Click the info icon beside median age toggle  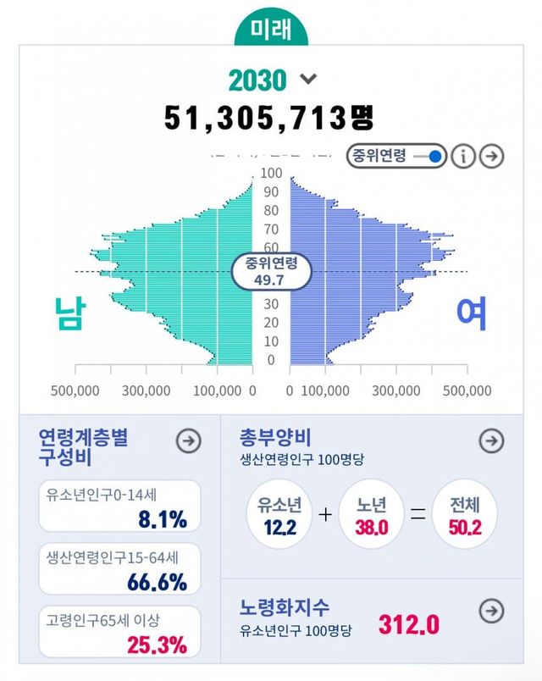click(463, 156)
